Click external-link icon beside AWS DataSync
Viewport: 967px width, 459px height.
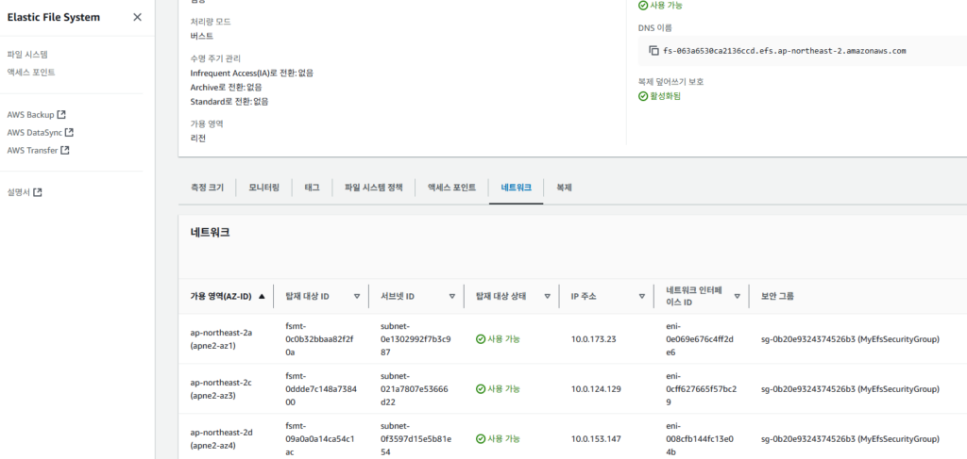pos(70,132)
